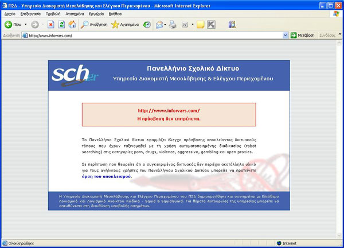Click the Back (Πίσω) arrow button
This screenshot has height=248, width=344.
13,24
